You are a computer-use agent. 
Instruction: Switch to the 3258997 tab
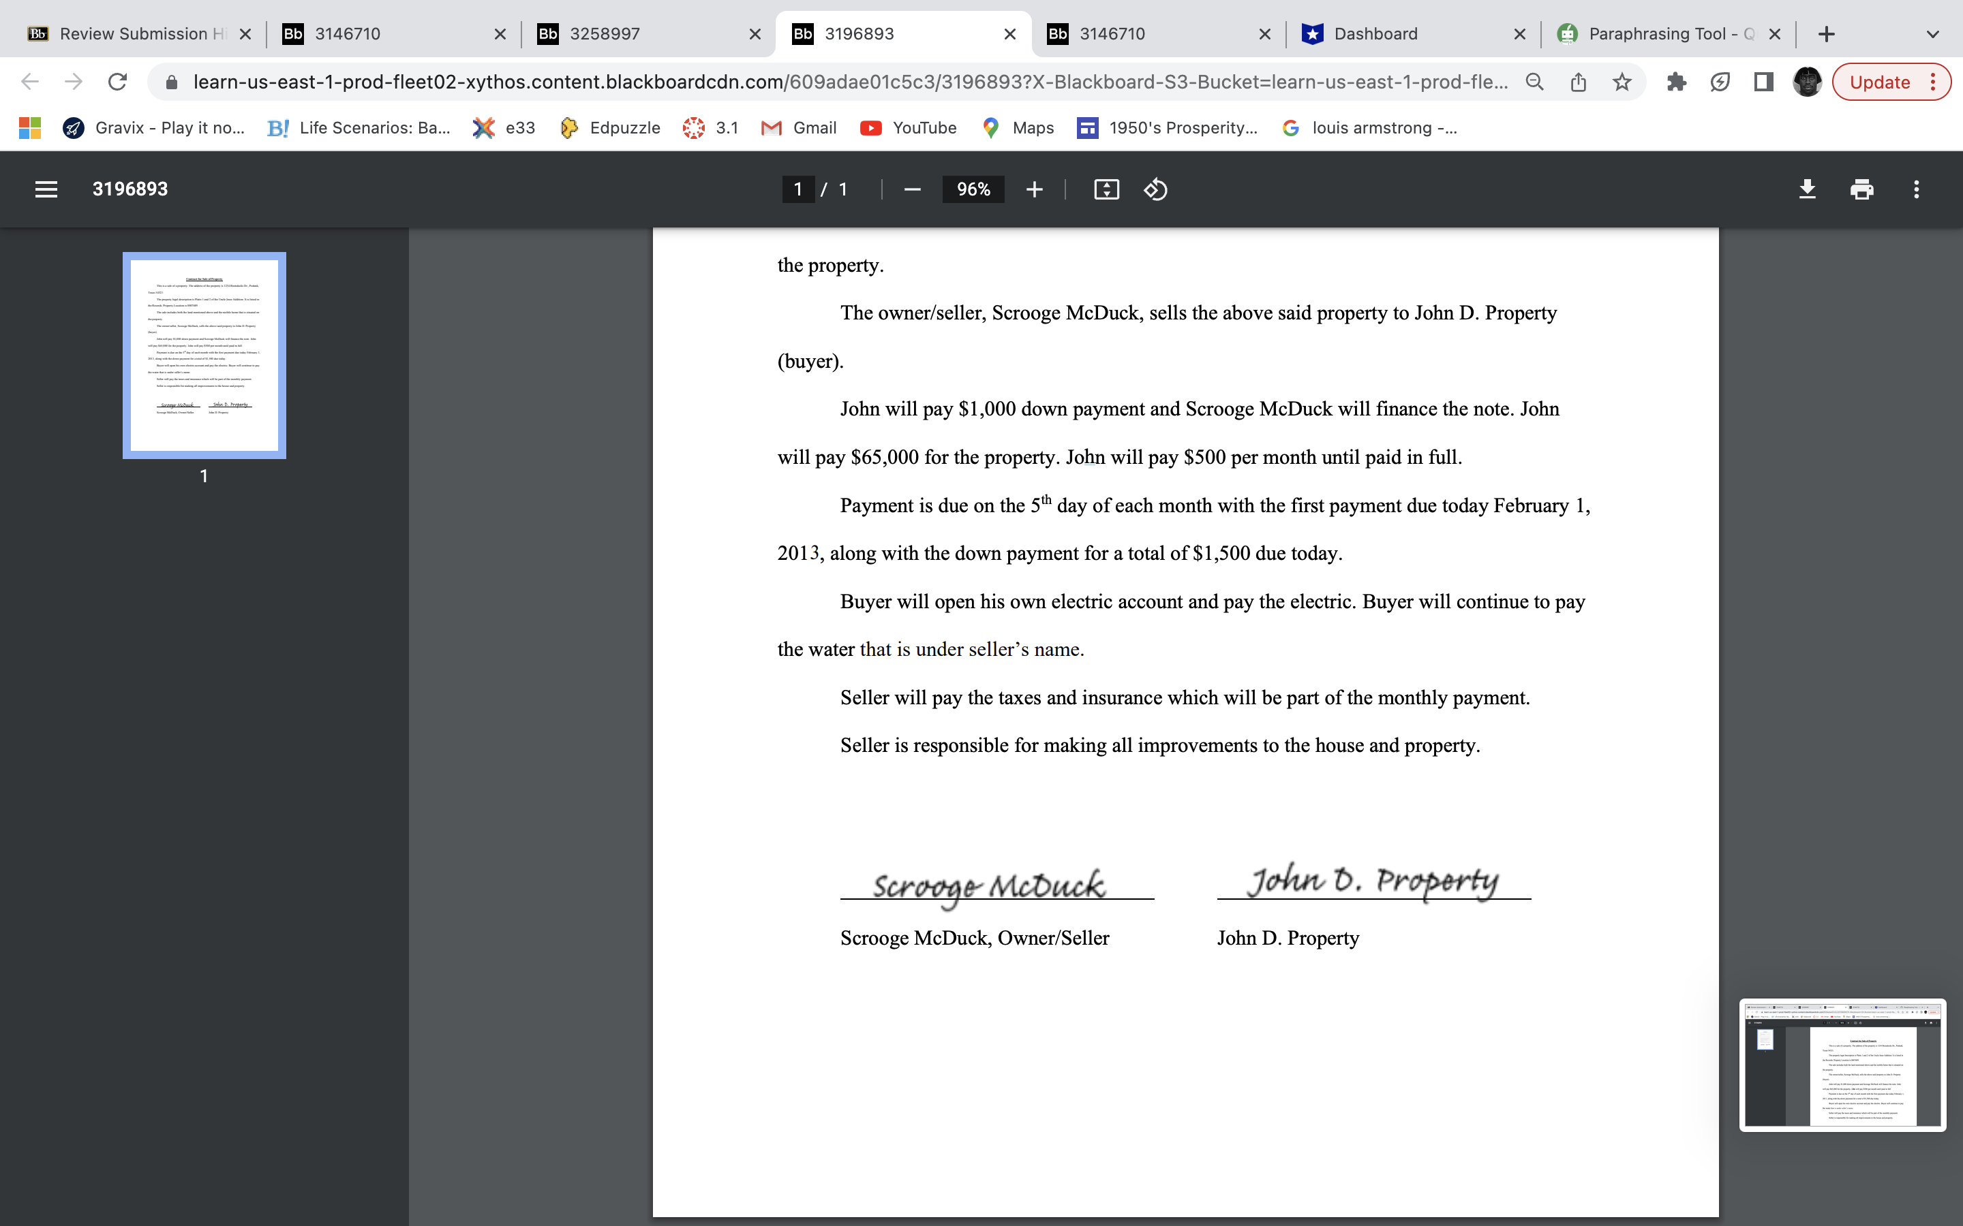(605, 34)
